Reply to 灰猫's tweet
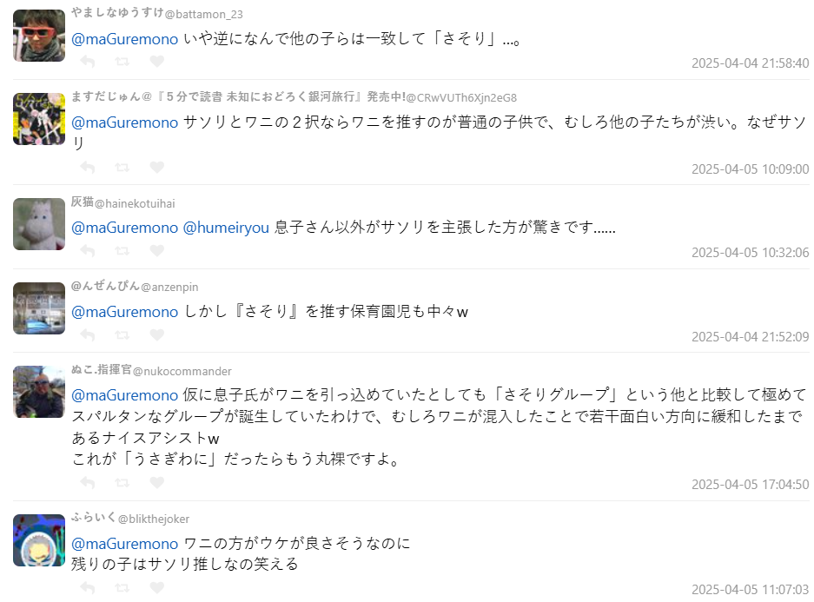The height and width of the screenshot is (602, 814). 87,251
